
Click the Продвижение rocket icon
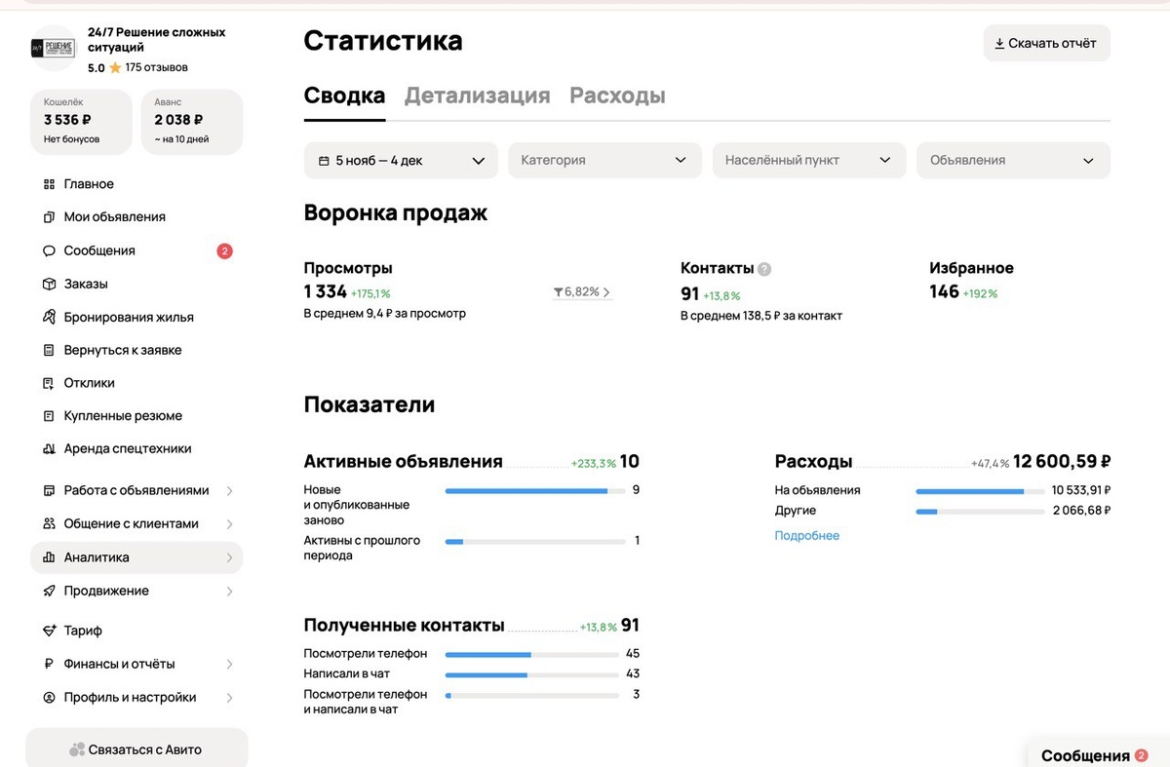coord(49,591)
